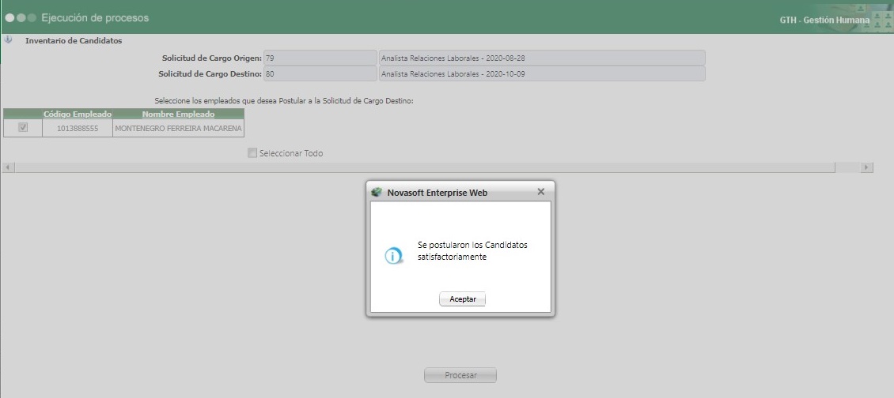This screenshot has width=894, height=398.
Task: Click the horizontal scrollbar left arrow
Action: (x=8, y=167)
